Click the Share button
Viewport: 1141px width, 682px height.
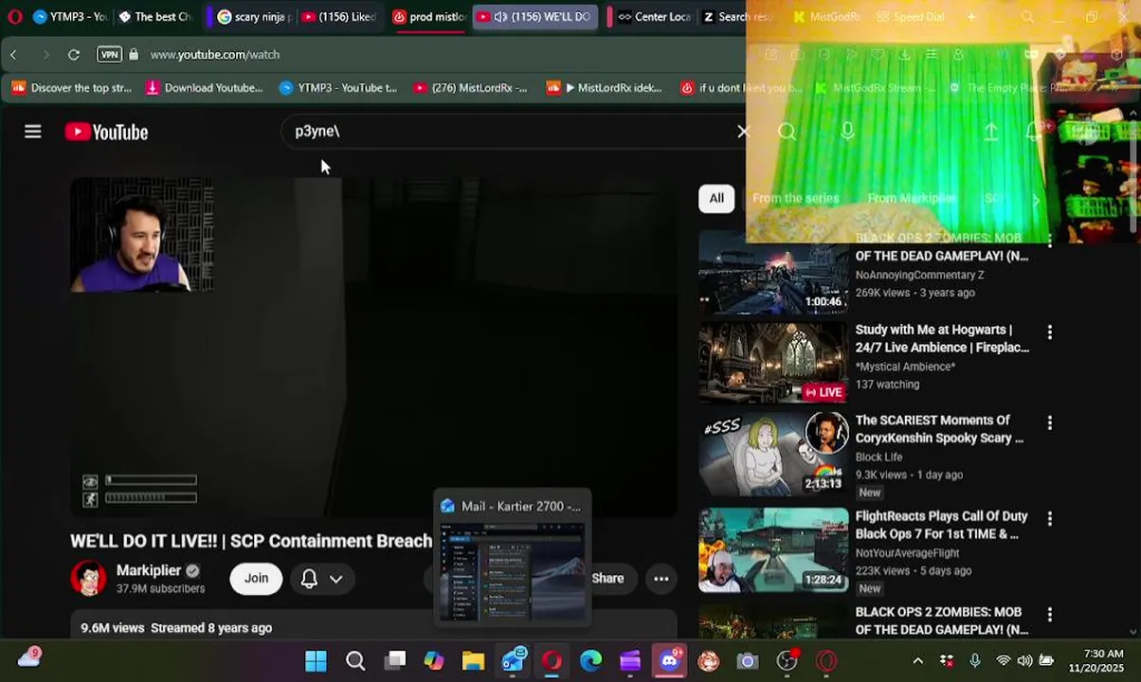click(x=607, y=579)
